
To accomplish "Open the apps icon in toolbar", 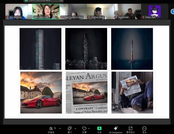I will click(x=131, y=128).
